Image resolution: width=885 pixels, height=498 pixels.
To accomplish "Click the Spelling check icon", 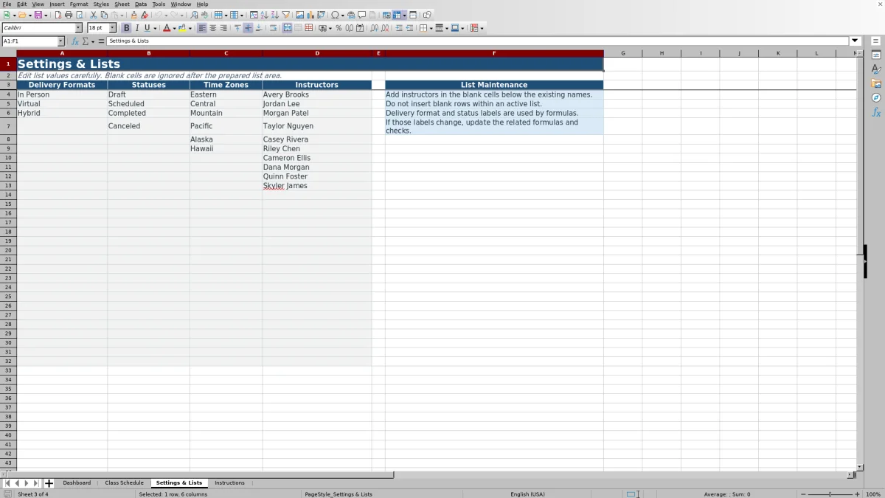I will (x=204, y=15).
